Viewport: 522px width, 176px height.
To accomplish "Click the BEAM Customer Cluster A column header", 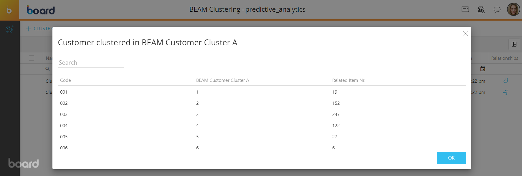I will click(x=222, y=80).
